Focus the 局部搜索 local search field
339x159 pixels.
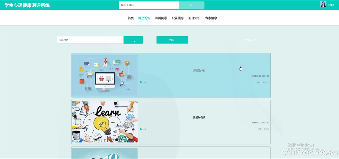coord(90,40)
